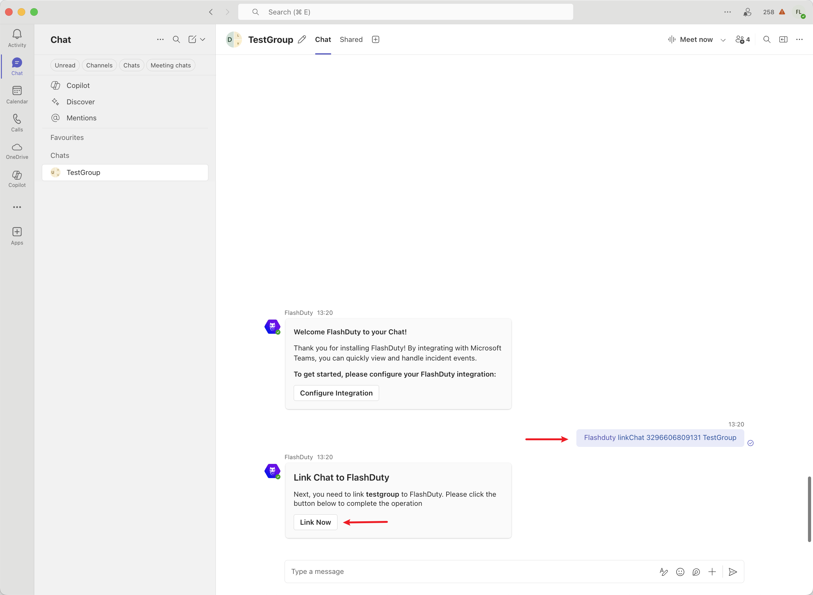Search in this chat conversation
This screenshot has width=813, height=595.
tap(767, 39)
